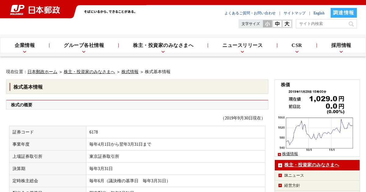366x192 pixels.
Task: Set font size to small (小)
Action: tap(267, 24)
